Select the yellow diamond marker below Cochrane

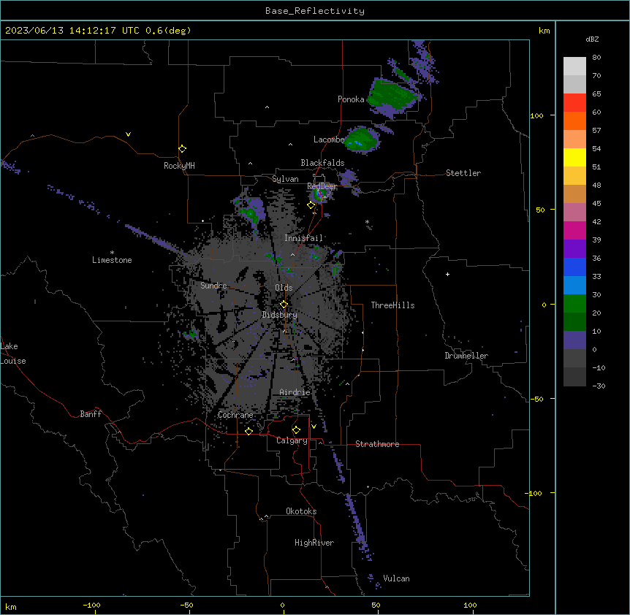(x=248, y=431)
